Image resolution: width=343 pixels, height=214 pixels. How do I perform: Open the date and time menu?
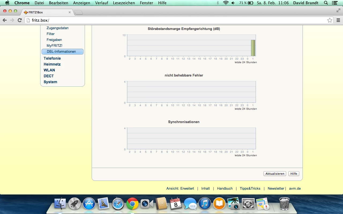click(x=273, y=3)
